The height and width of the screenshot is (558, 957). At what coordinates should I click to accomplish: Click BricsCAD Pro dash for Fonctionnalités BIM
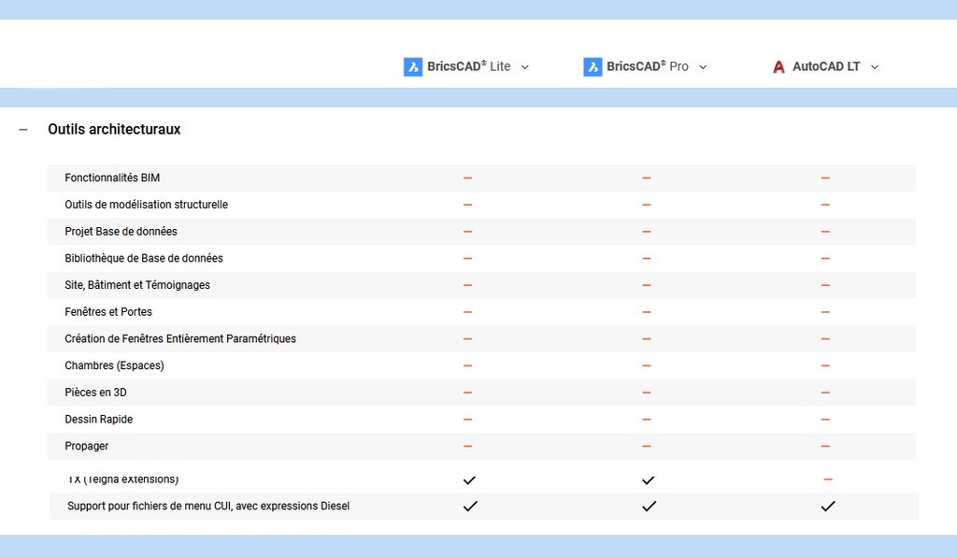coord(647,178)
